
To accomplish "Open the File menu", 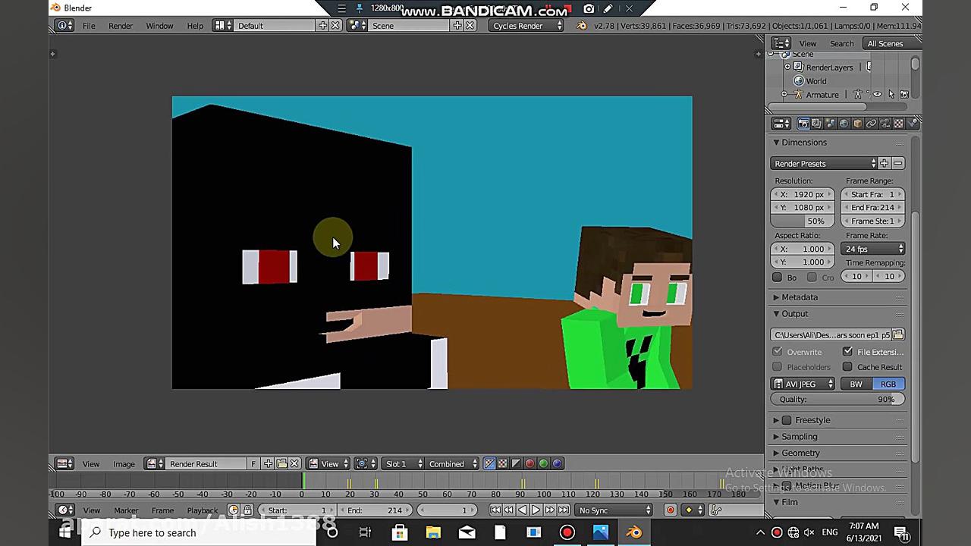I will (89, 26).
